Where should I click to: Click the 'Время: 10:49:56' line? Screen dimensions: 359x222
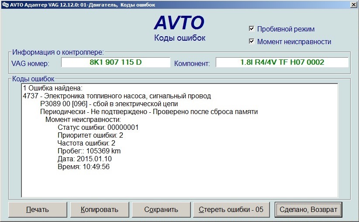pyautogui.click(x=83, y=166)
